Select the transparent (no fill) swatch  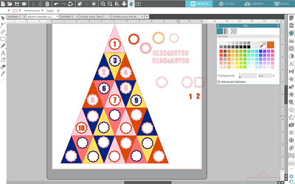pos(254,45)
